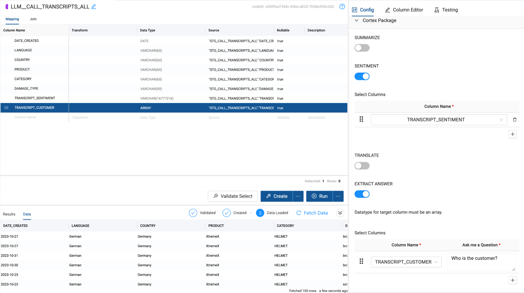Viewport: 524px width, 293px height.
Task: Switch to the Column Editor tab
Action: point(404,10)
